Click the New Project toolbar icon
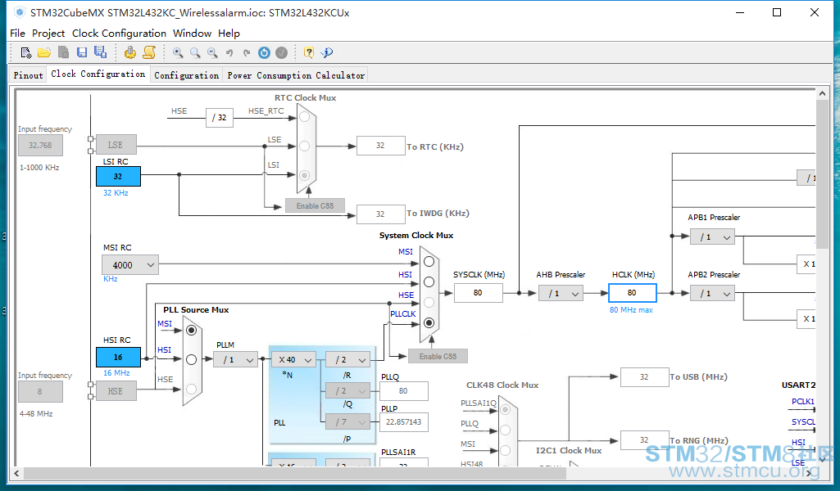Viewport: 840px width, 491px height. point(25,52)
